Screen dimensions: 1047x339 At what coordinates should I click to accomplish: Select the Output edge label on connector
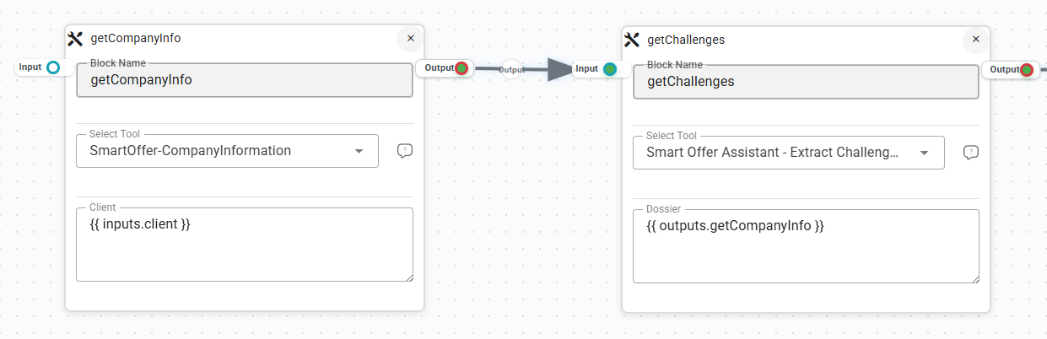512,70
